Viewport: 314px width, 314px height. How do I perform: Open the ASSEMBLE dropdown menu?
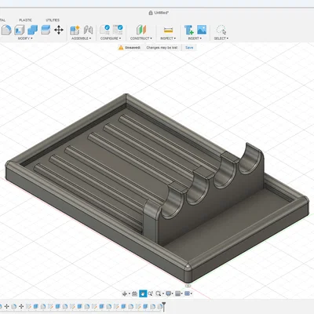click(81, 38)
